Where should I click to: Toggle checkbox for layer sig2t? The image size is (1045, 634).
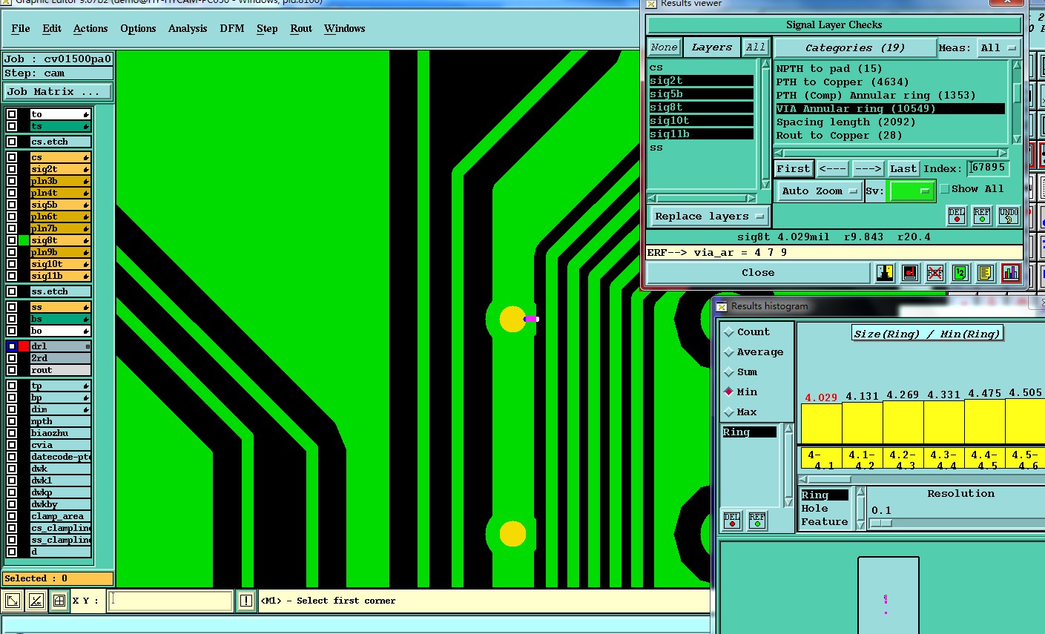tap(12, 169)
